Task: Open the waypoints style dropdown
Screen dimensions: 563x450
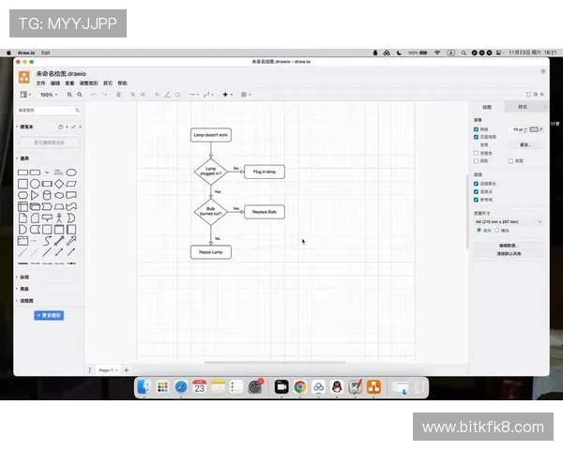Action: 208,95
